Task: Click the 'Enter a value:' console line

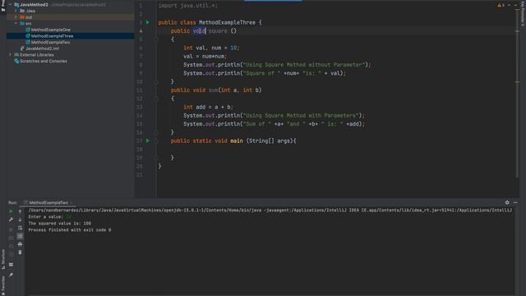Action: 46,217
